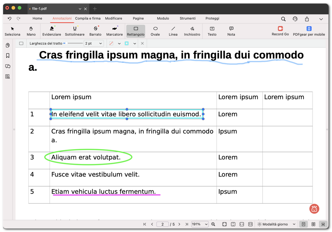
Task: Click the page number input field
Action: pyautogui.click(x=162, y=224)
